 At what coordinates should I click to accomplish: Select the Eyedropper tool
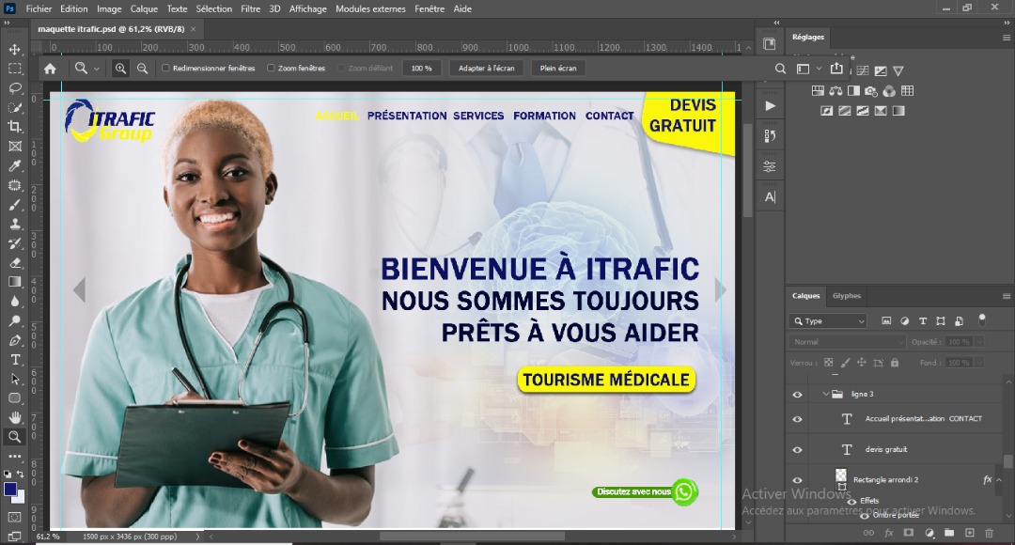coord(14,165)
